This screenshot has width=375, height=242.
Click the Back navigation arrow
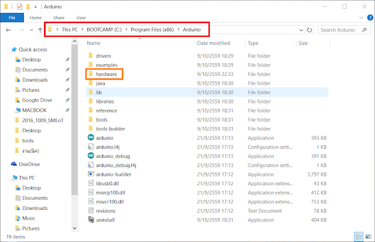(8, 30)
